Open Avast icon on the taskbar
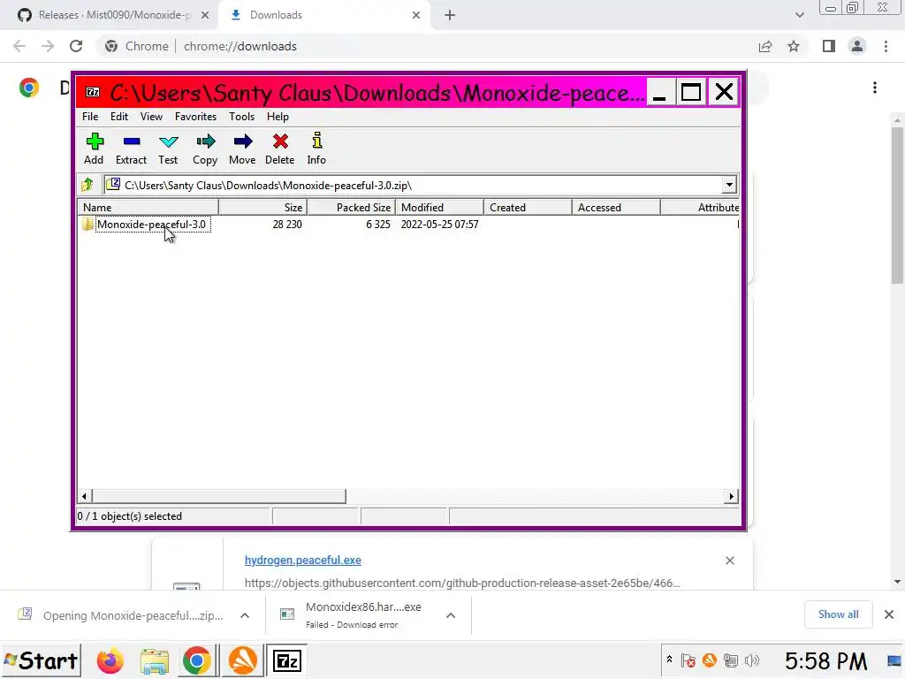905x679 pixels. click(x=242, y=660)
